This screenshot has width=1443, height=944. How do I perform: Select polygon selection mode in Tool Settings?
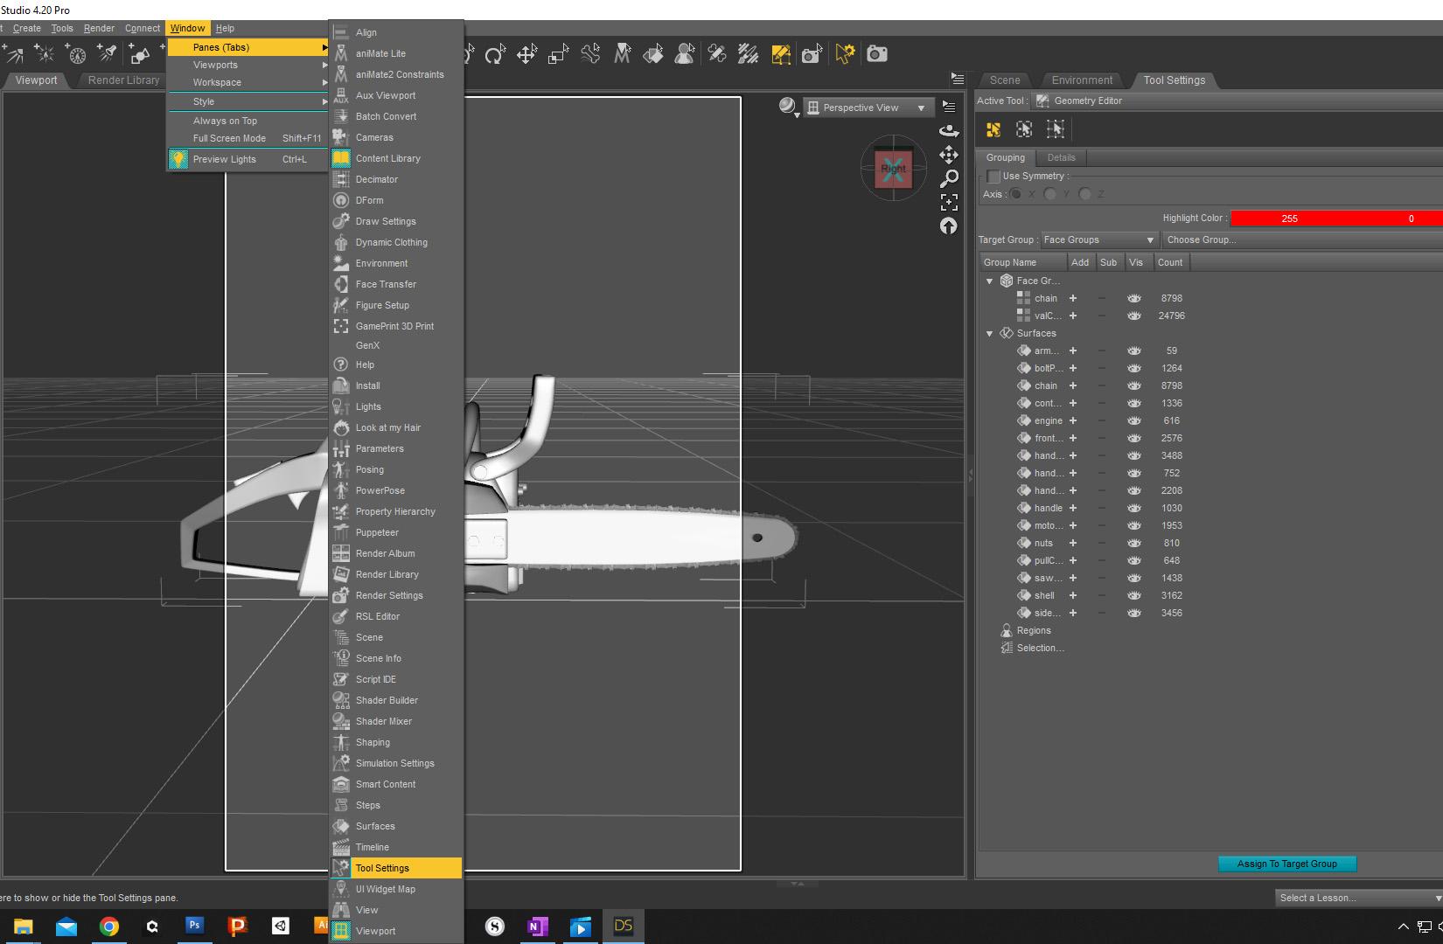click(x=993, y=129)
